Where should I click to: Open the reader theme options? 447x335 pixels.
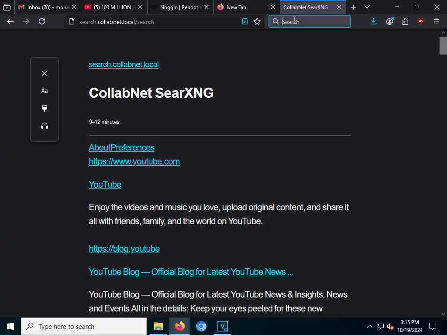coord(45,108)
